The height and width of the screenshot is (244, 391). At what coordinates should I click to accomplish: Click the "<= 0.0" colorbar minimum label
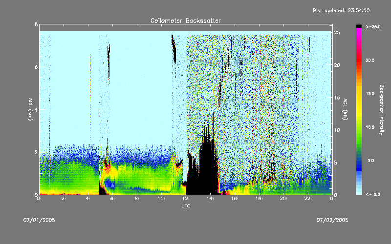click(373, 194)
